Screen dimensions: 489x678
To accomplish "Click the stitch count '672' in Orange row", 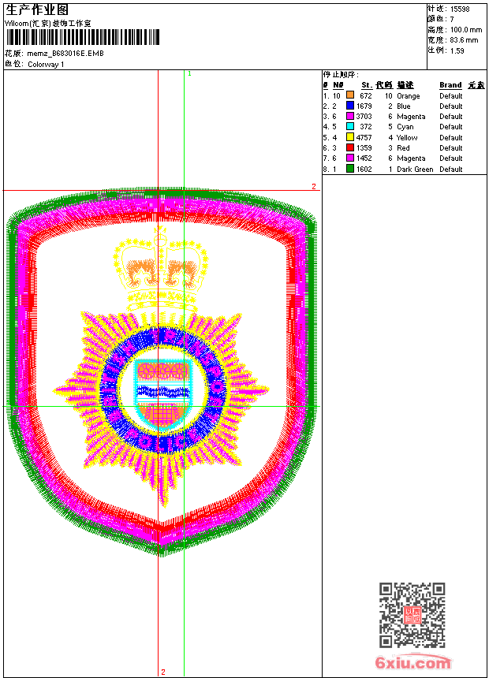I will coord(366,95).
